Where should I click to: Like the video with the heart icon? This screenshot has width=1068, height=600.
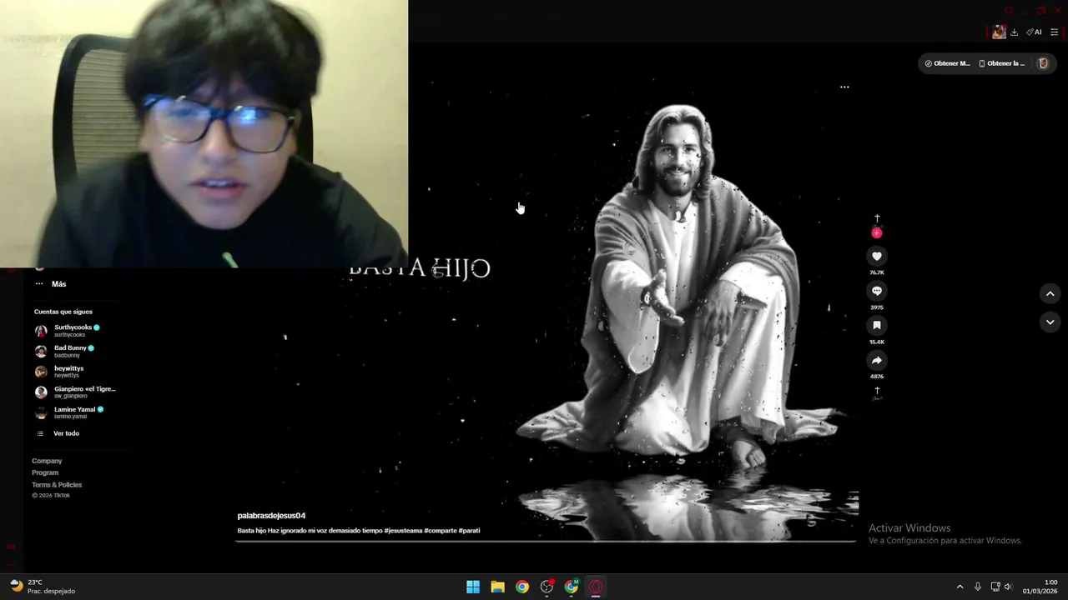tap(876, 256)
